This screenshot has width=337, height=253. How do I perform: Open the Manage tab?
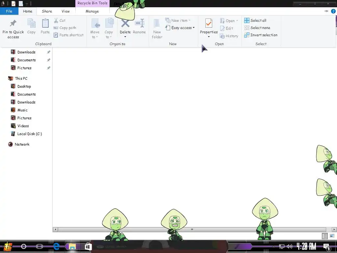(x=92, y=11)
